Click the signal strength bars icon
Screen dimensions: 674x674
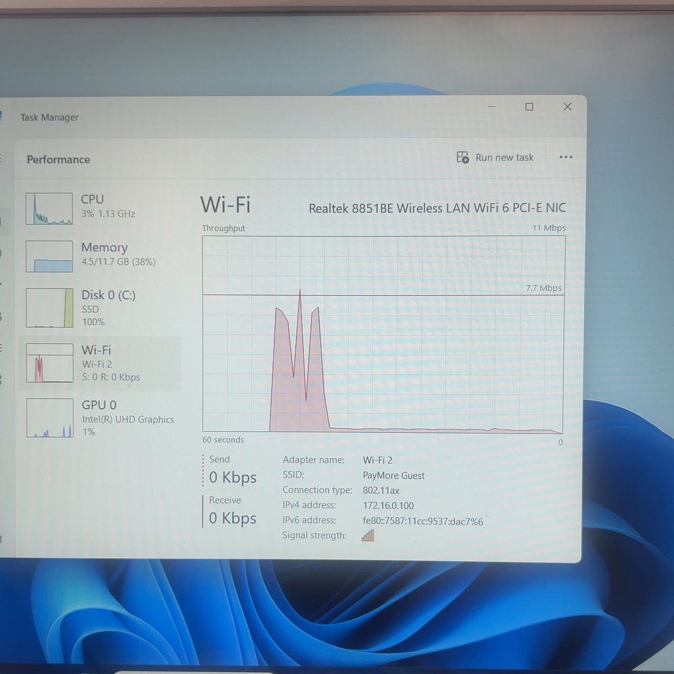(368, 535)
